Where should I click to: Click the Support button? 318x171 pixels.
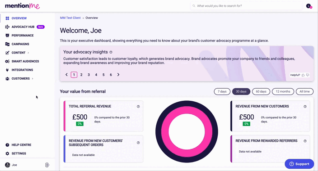(x=299, y=164)
